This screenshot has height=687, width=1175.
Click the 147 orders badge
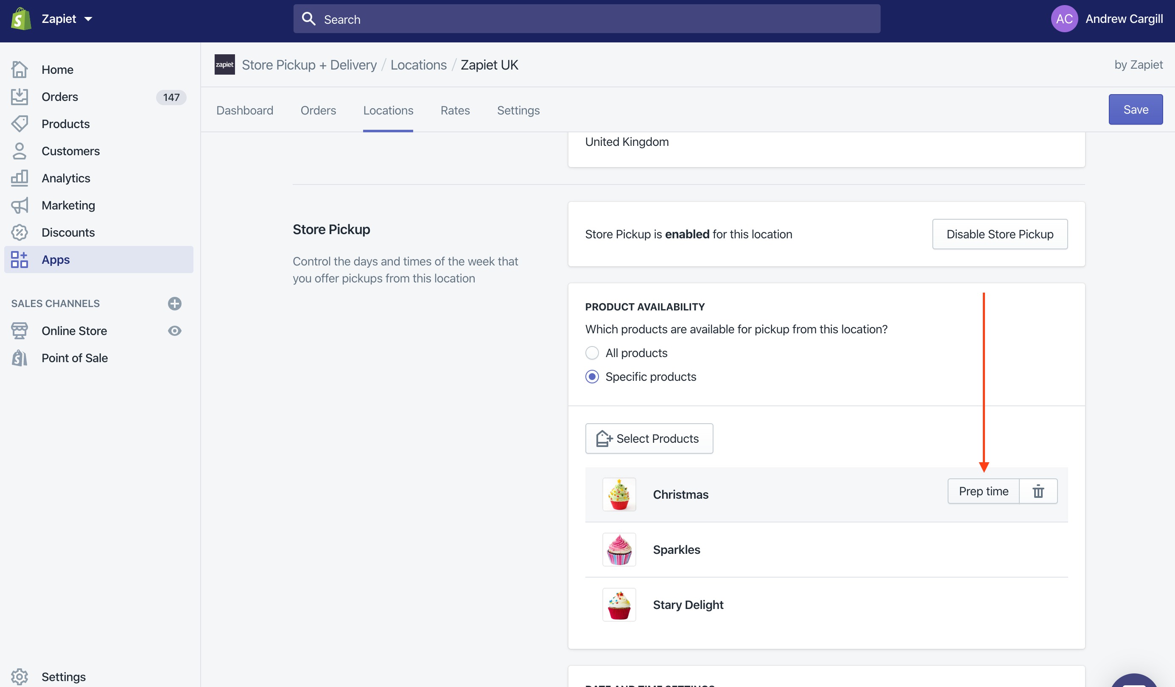coord(171,97)
